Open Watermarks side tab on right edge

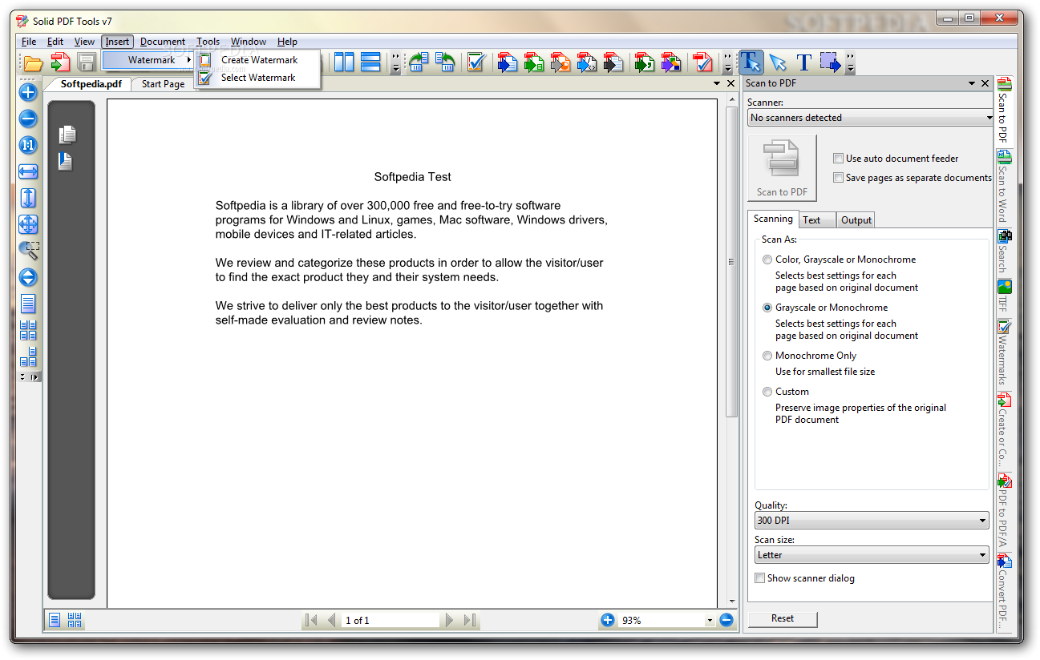1004,352
